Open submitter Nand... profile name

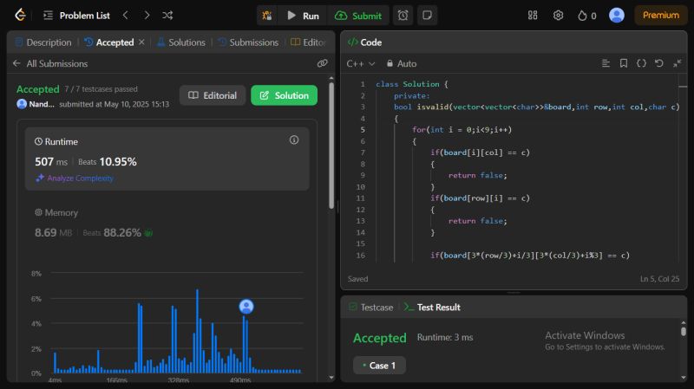(x=41, y=104)
